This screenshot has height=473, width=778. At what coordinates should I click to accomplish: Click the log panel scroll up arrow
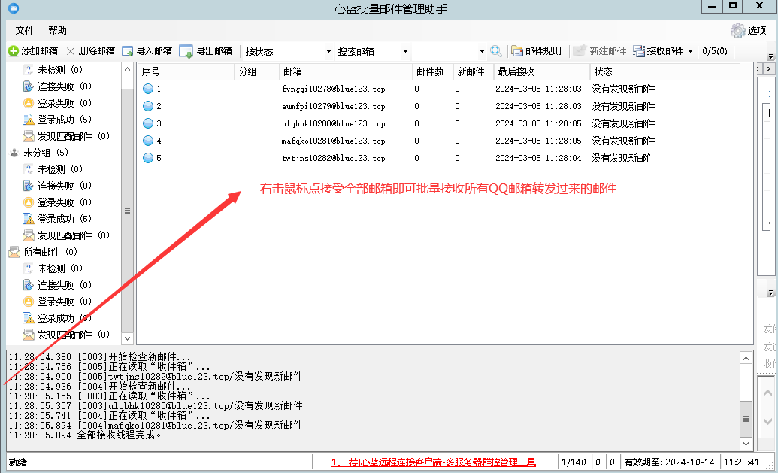pos(746,358)
